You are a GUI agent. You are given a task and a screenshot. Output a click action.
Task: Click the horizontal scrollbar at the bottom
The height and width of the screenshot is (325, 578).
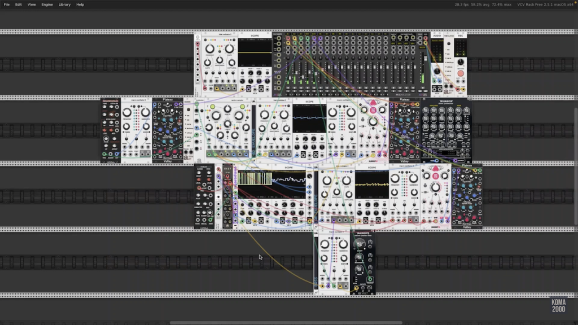pos(286,323)
